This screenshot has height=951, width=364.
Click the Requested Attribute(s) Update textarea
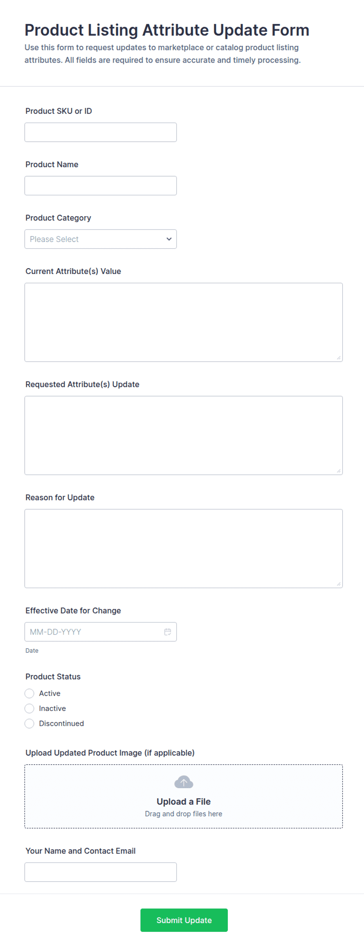[x=184, y=435]
